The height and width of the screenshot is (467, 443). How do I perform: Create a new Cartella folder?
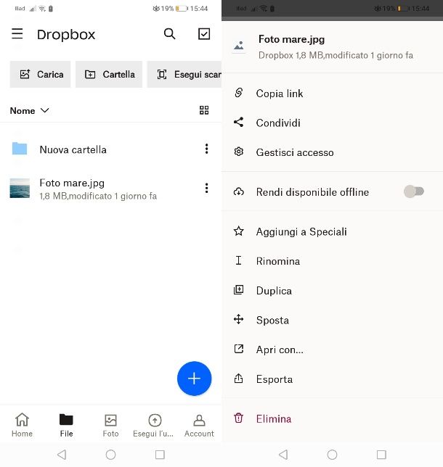coord(109,75)
